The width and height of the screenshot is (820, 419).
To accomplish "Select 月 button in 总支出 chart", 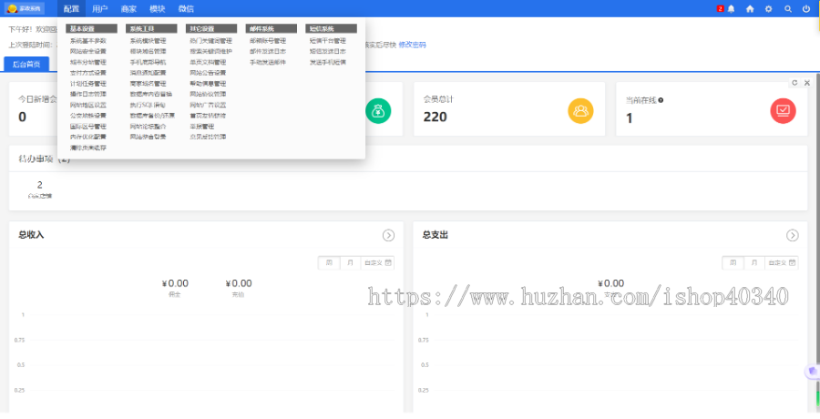I will tap(754, 262).
